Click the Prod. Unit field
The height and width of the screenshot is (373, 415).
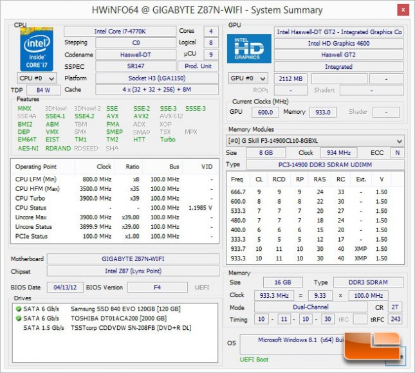(x=198, y=66)
